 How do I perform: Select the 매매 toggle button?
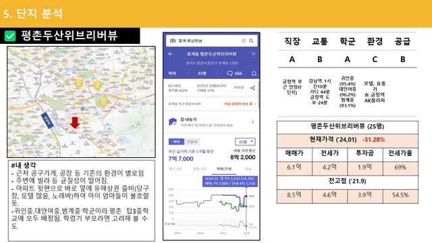tap(176, 142)
